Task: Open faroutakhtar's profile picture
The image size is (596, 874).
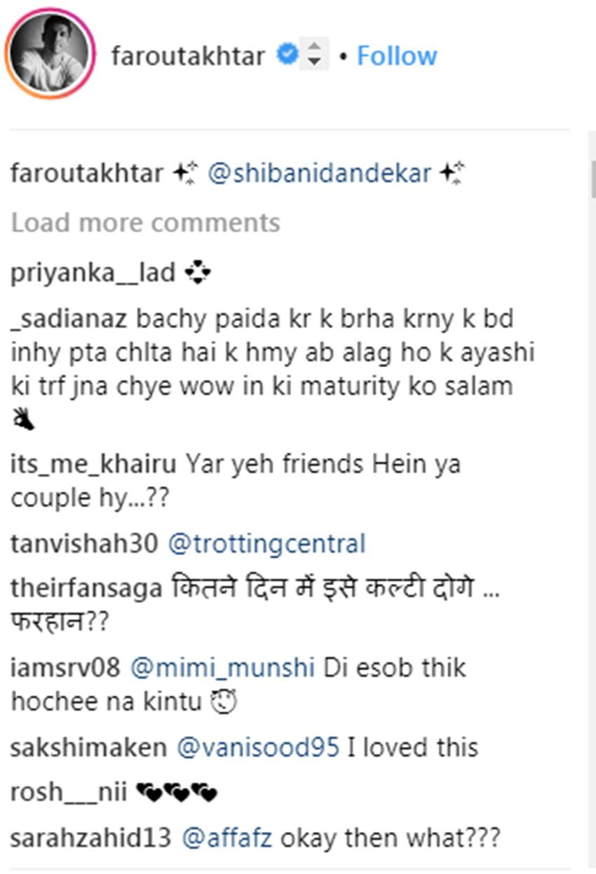Action: (49, 55)
